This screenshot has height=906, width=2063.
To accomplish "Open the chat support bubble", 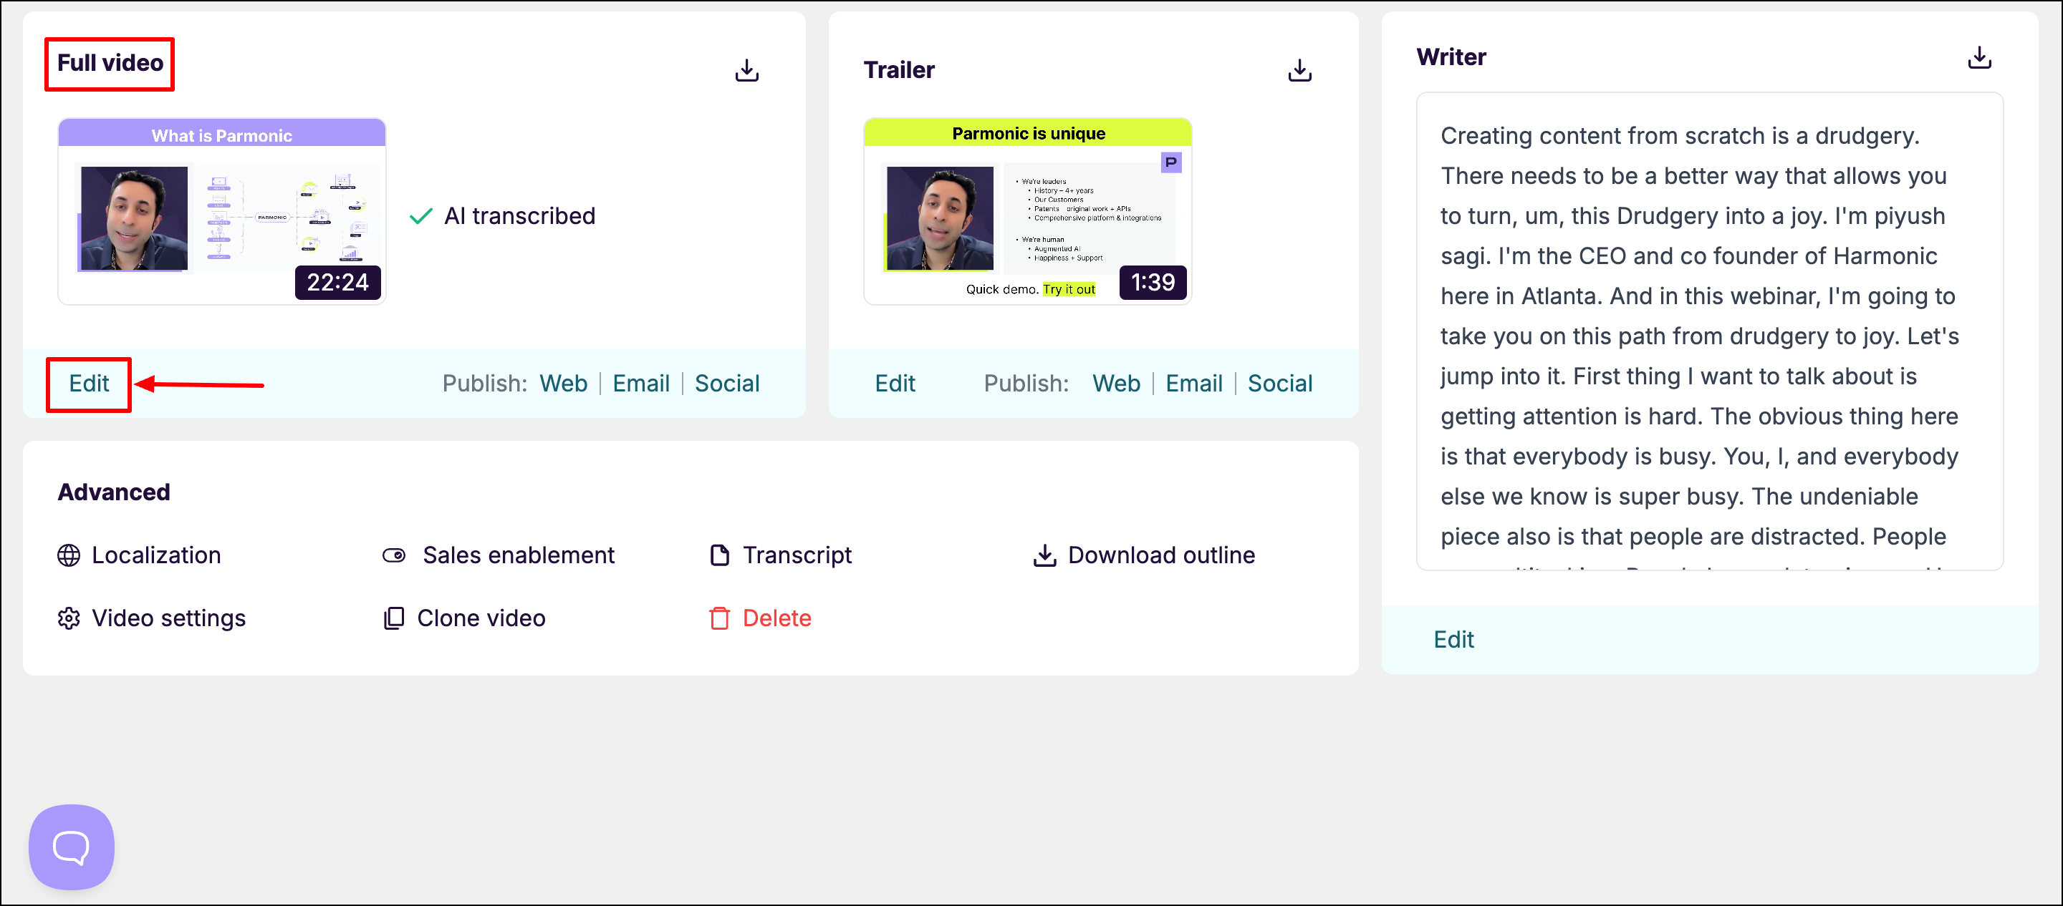I will 72,846.
